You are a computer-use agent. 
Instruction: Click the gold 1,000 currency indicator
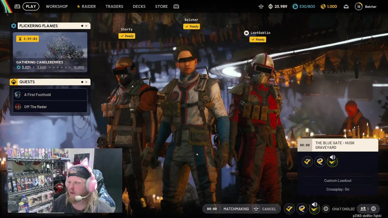tap(329, 6)
